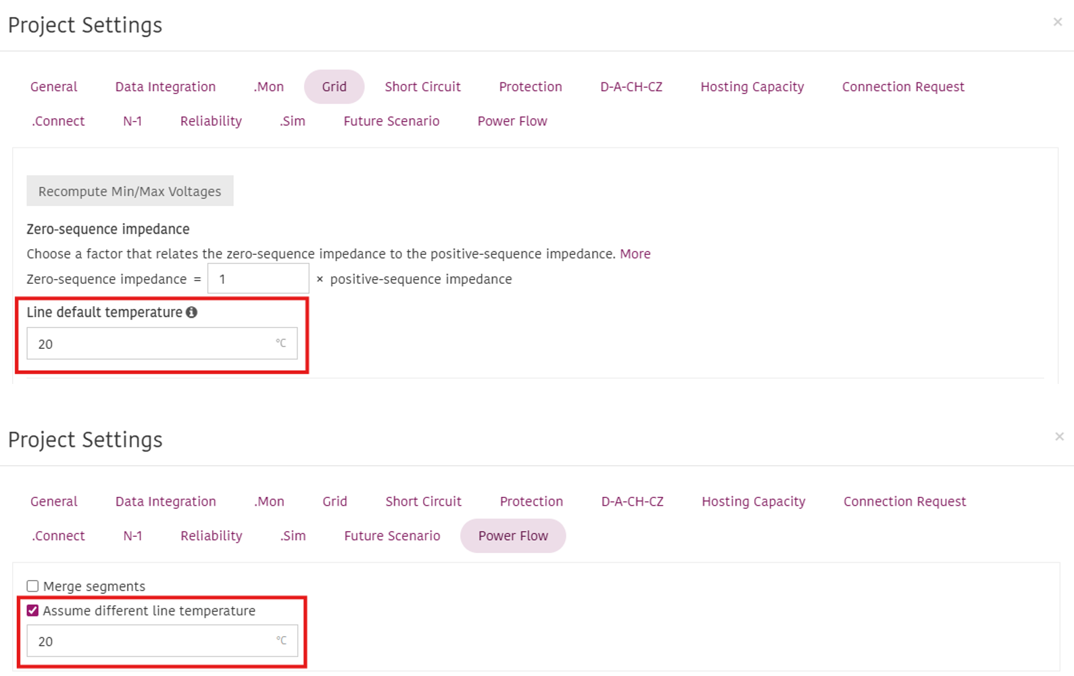Select the .Mon tab in the Grid settings dialog

pos(269,87)
